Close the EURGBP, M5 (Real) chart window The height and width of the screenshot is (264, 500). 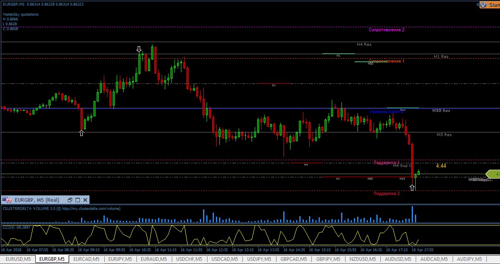[85, 200]
